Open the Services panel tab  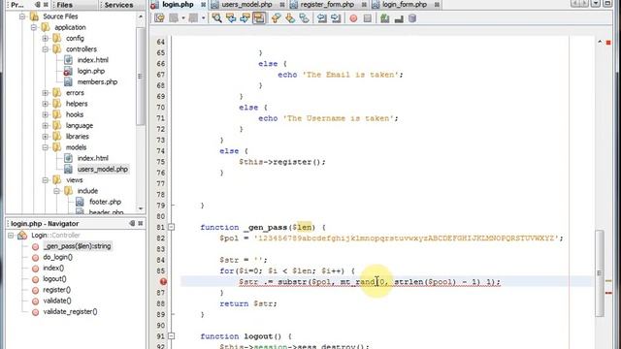point(118,5)
